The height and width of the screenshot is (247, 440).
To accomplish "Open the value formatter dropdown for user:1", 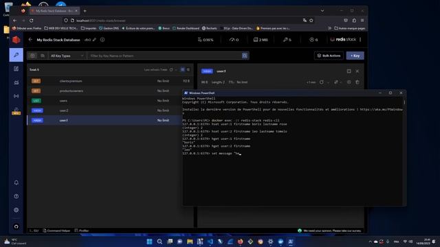I will coord(338,82).
